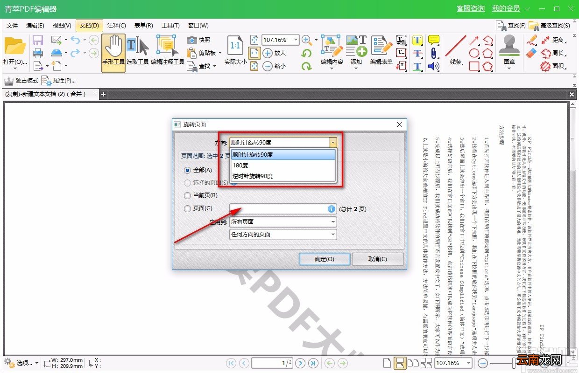Click the scanner icon in the toolbar
Image resolution: width=579 pixels, height=373 pixels.
56,53
